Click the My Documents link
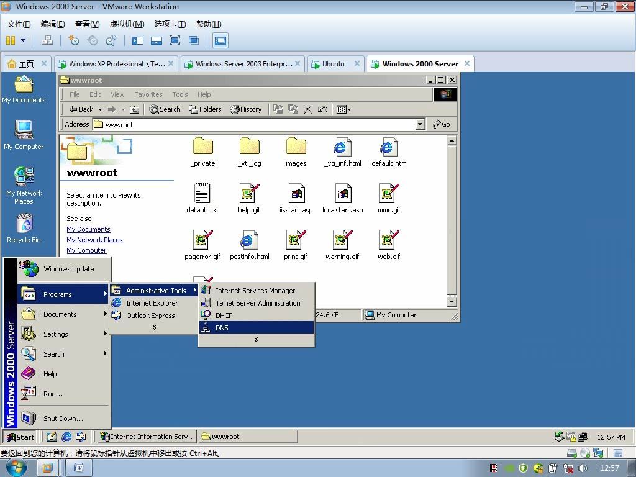The width and height of the screenshot is (636, 477). tap(88, 229)
